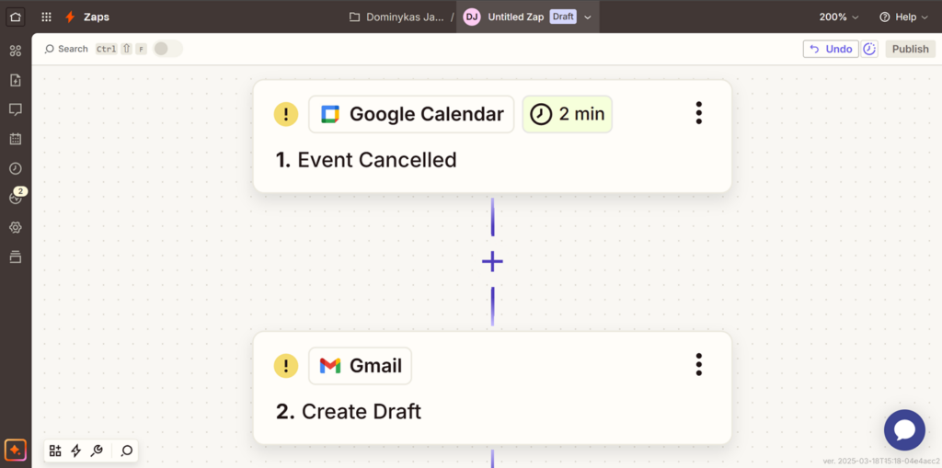Click the wrench tool icon in bottom toolbar
Viewport: 942px width, 468px height.
tap(97, 451)
